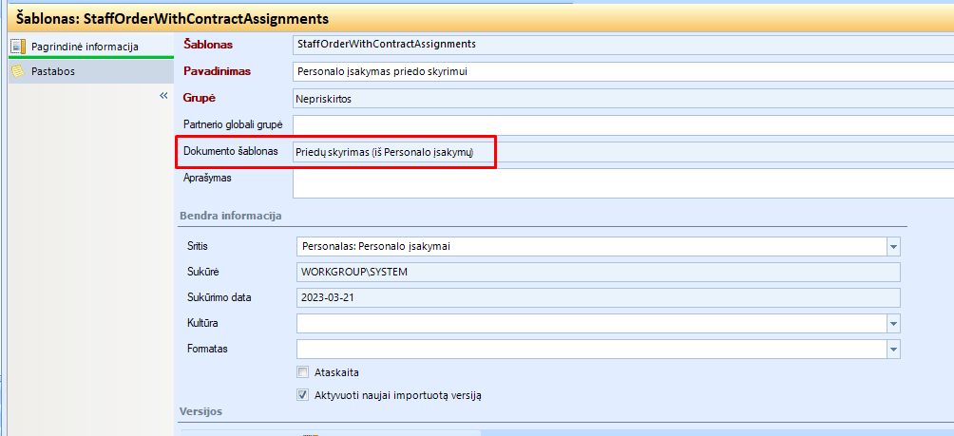The image size is (954, 436).
Task: Select the Dokumento šablonas field
Action: pos(623,152)
